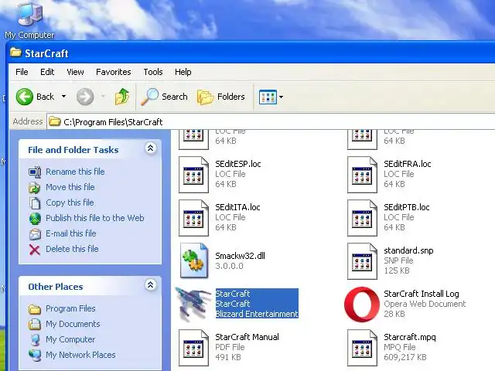
Task: Open the Views icon dropdown
Action: click(271, 97)
